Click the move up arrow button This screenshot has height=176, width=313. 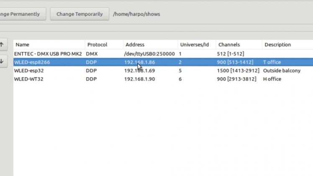pos(2,44)
